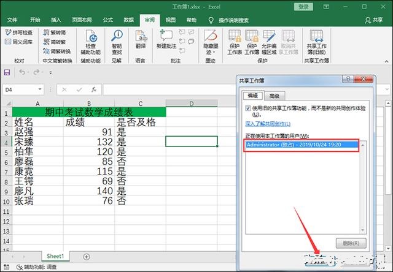393x272 pixels.
Task: Click the row 7 header
Action: (6, 172)
